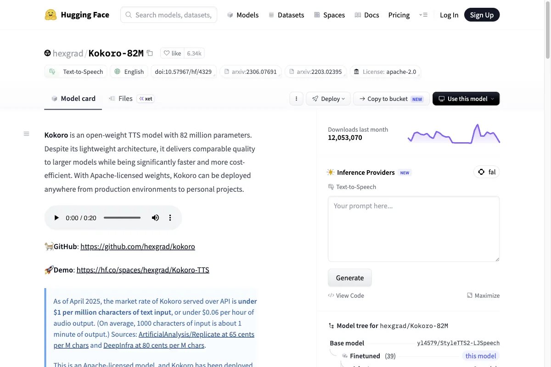This screenshot has width=551, height=367.
Task: Open the arxiv:2306.07691 paper tag
Action: click(x=250, y=72)
